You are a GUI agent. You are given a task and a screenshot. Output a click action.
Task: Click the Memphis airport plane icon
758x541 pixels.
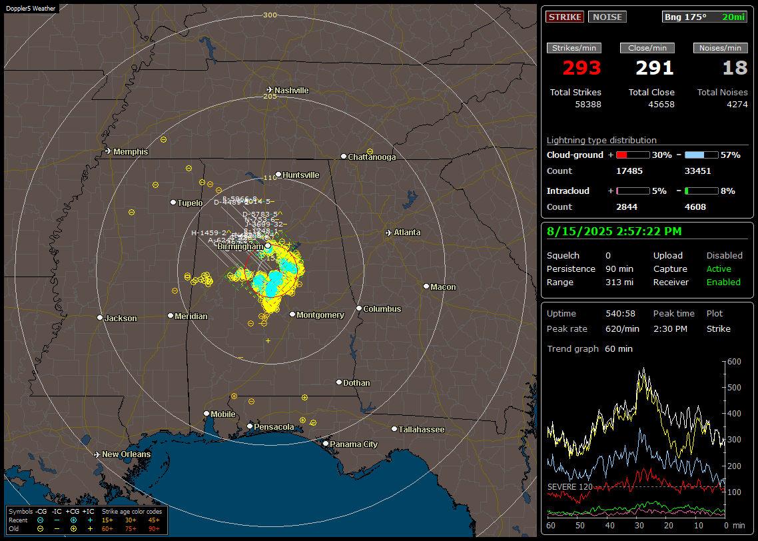(109, 151)
